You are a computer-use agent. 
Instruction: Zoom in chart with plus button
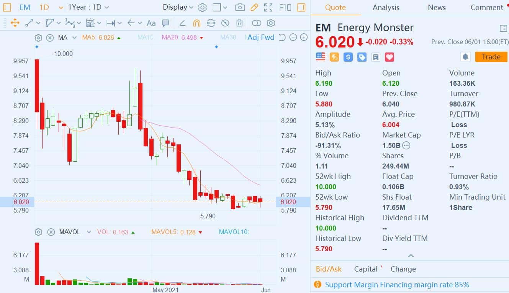[x=304, y=37]
